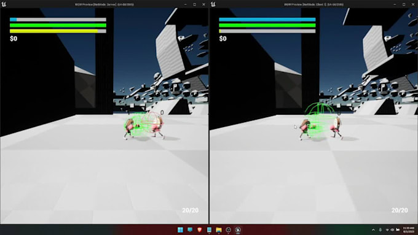Click the Unreal logo in Client 1 window title bar
Image resolution: width=418 pixels, height=235 pixels.
pos(213,4)
